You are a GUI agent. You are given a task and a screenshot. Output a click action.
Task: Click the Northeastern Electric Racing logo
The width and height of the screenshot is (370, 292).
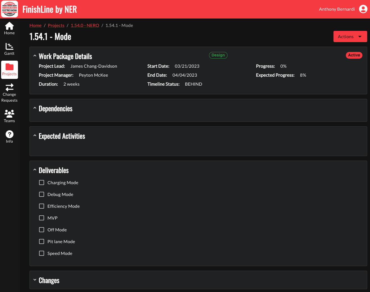(9, 9)
